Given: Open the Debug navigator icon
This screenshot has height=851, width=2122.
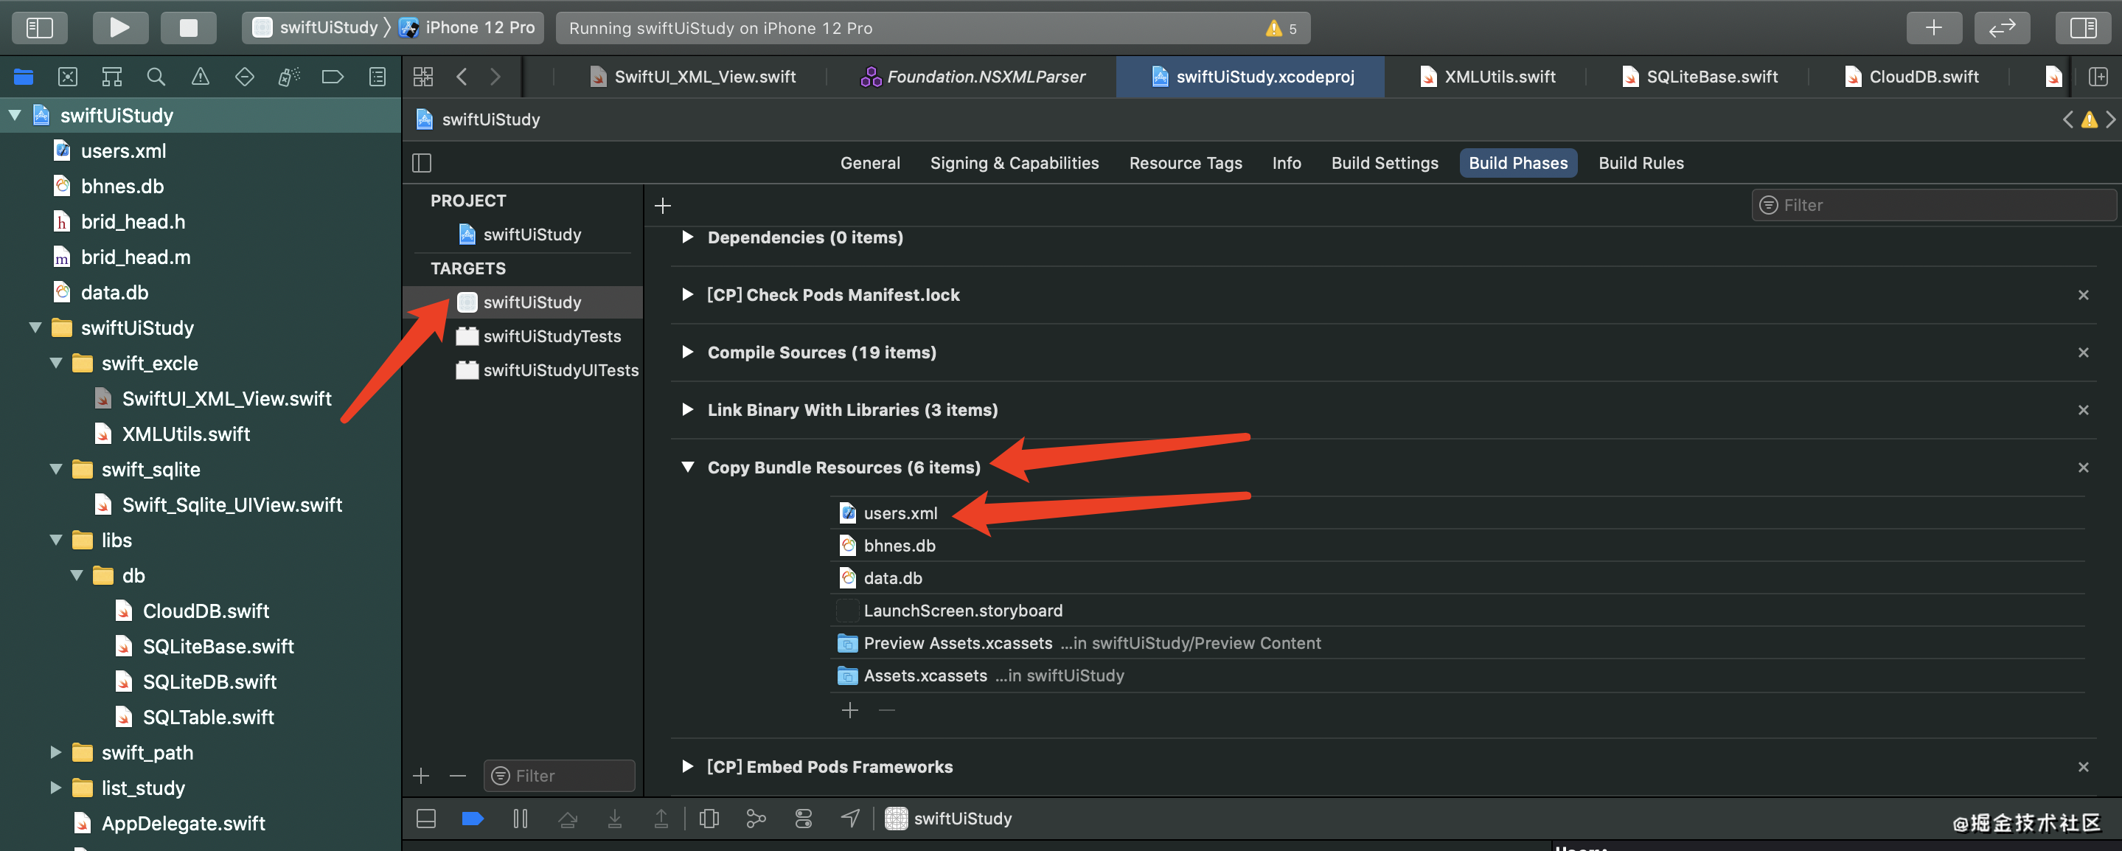Looking at the screenshot, I should [289, 77].
